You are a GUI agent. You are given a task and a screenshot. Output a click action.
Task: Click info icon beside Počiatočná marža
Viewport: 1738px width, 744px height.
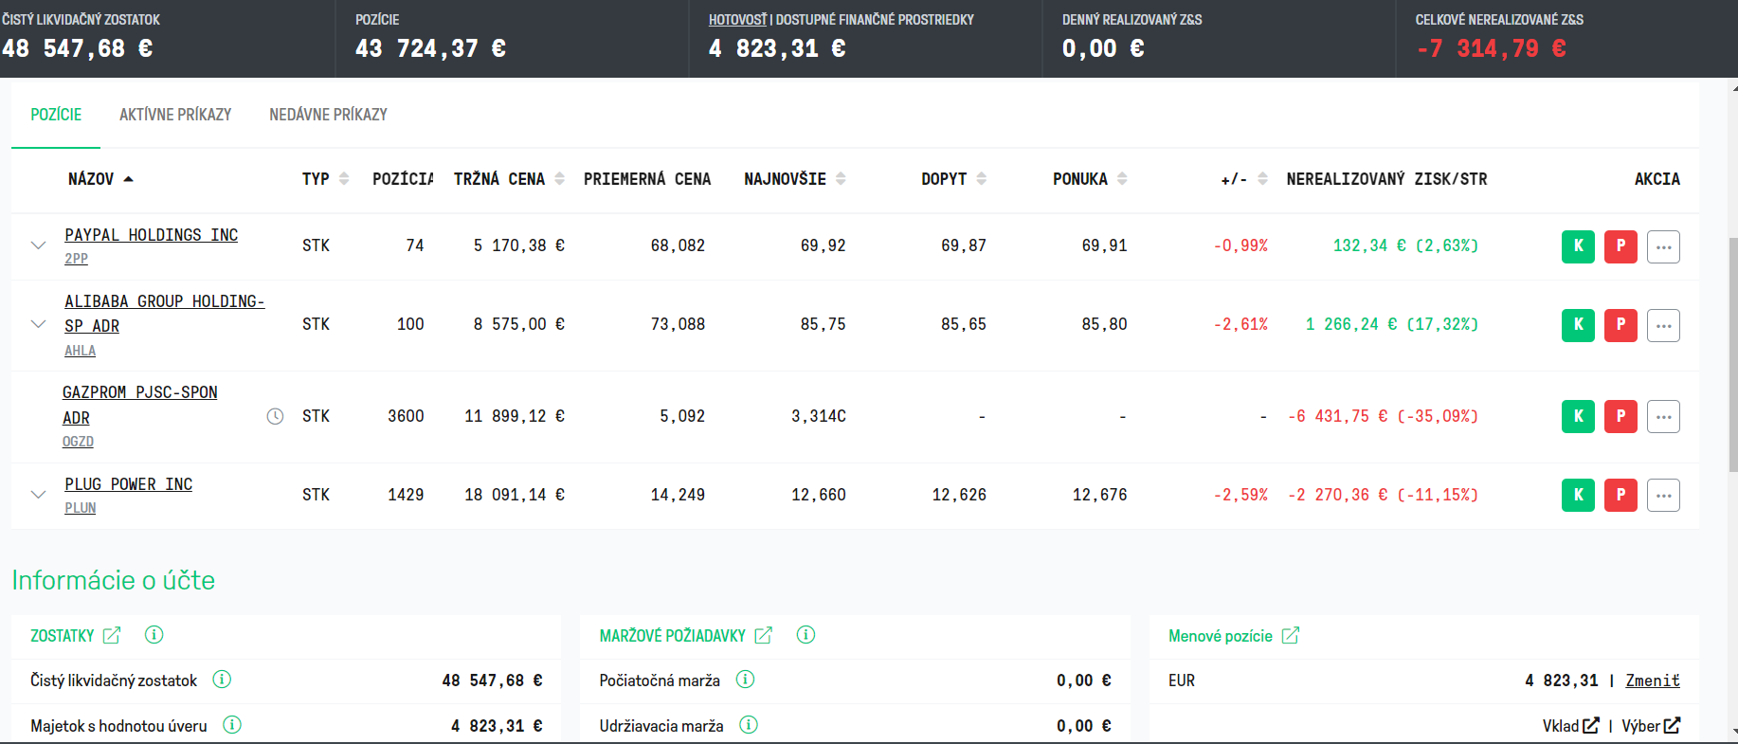click(x=745, y=680)
